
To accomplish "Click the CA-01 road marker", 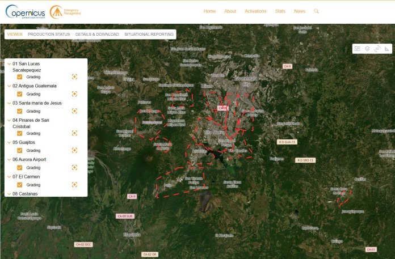I will (x=371, y=250).
